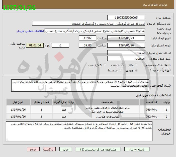
Task: Click the خروج exit button
Action: click(x=33, y=150)
